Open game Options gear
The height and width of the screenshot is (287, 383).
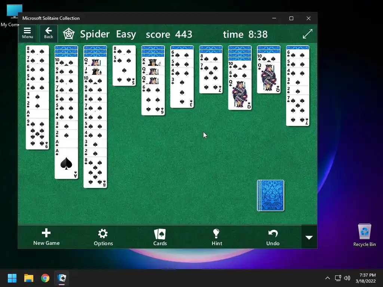coord(103,237)
